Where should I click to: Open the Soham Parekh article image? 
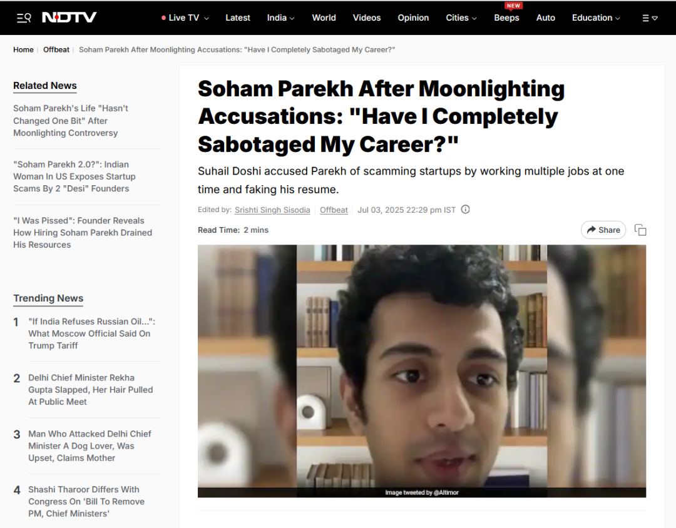422,371
